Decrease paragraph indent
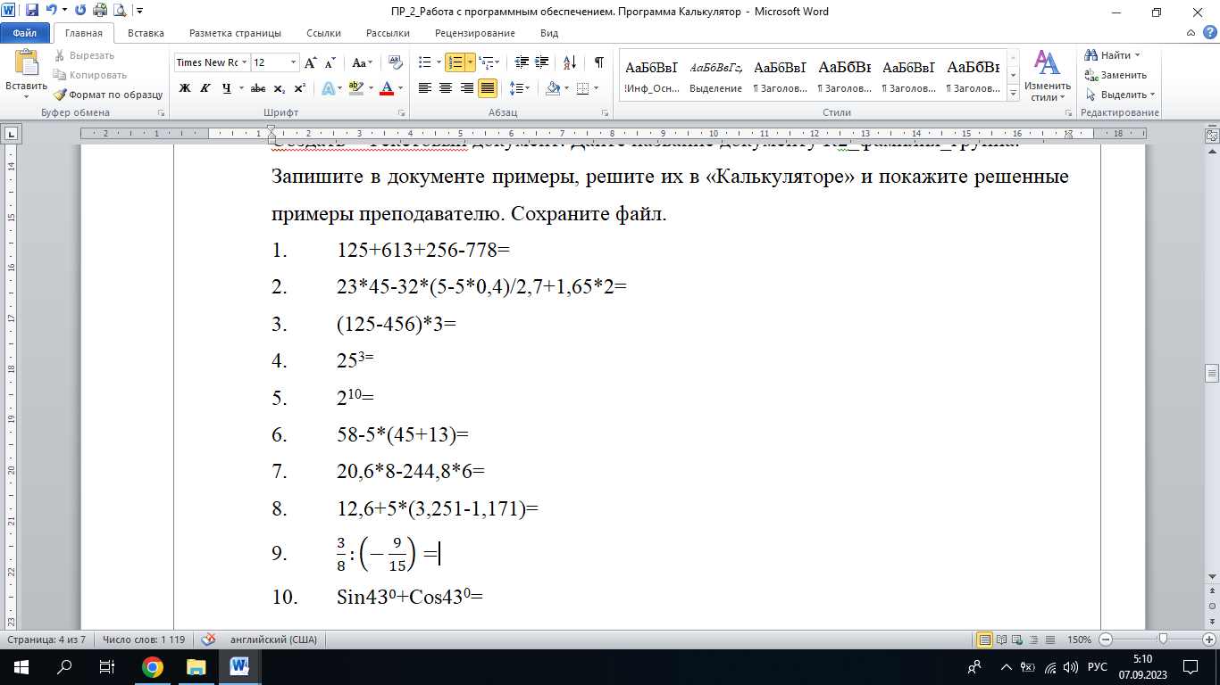The height and width of the screenshot is (685, 1220). [522, 63]
